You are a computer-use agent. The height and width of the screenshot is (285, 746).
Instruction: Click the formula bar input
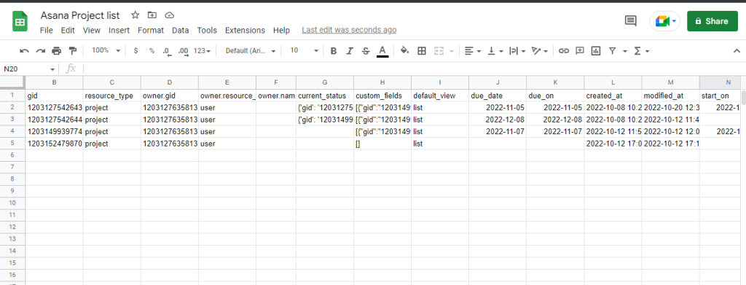coord(414,69)
